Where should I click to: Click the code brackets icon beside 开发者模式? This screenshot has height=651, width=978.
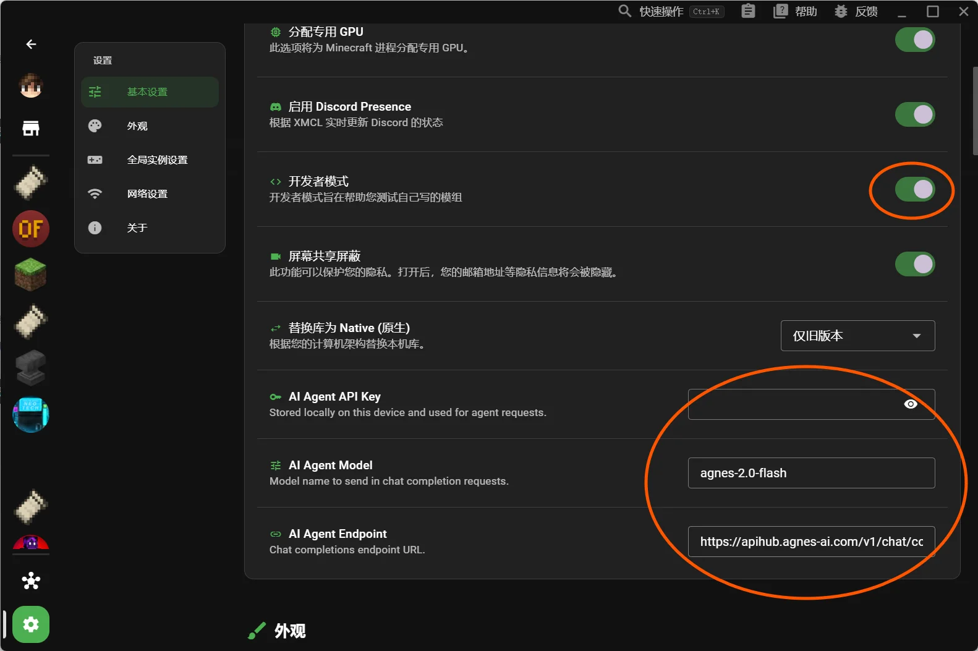click(276, 182)
